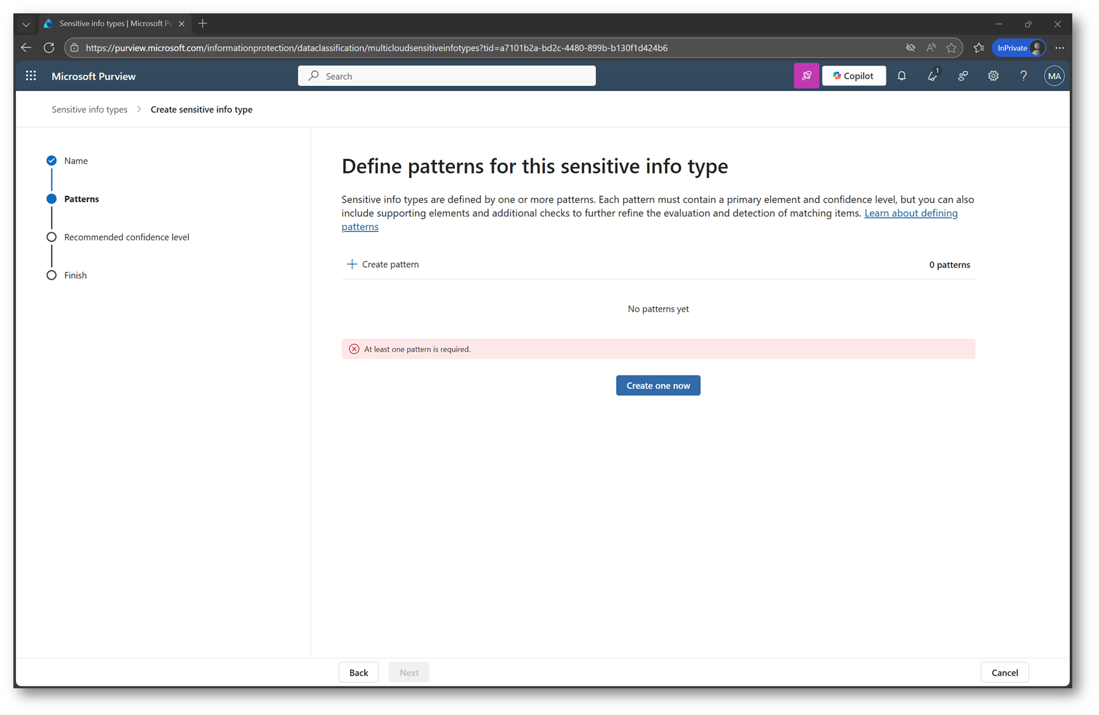The width and height of the screenshot is (1099, 715).
Task: Add this page to browser favorites
Action: pos(951,48)
